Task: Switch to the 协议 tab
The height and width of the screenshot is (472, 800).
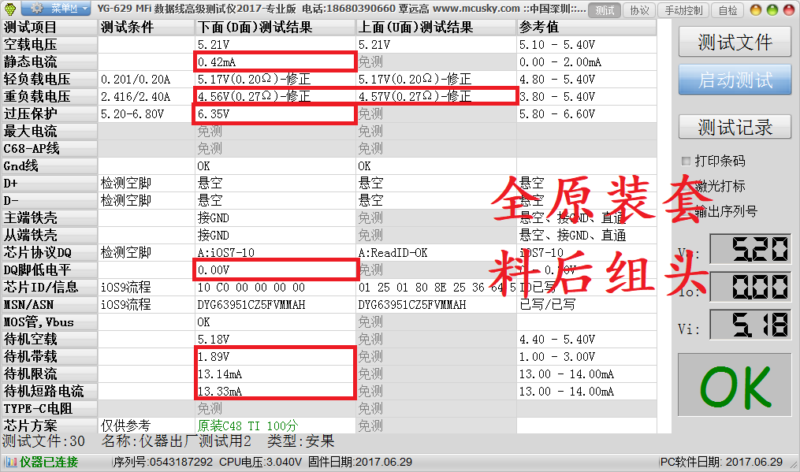Action: (640, 10)
